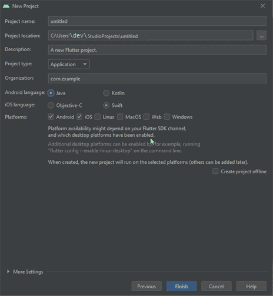Open the browse button for project location
The height and width of the screenshot is (296, 273).
pyautogui.click(x=261, y=36)
